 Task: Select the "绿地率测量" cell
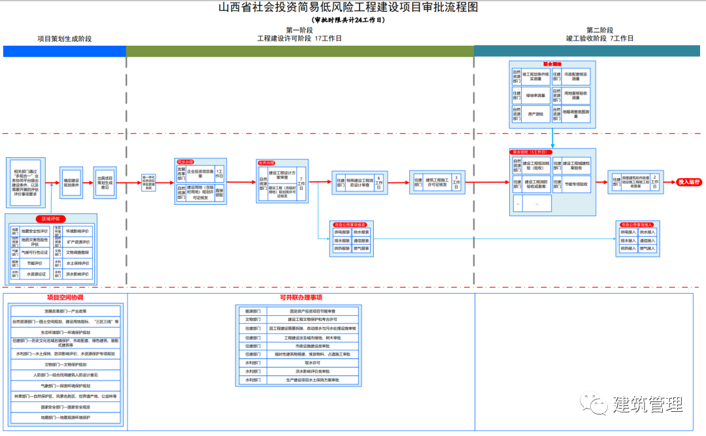[x=535, y=95]
